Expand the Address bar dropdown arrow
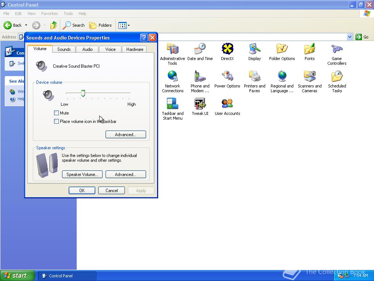Viewport: 374px width, 281px height. click(350, 37)
